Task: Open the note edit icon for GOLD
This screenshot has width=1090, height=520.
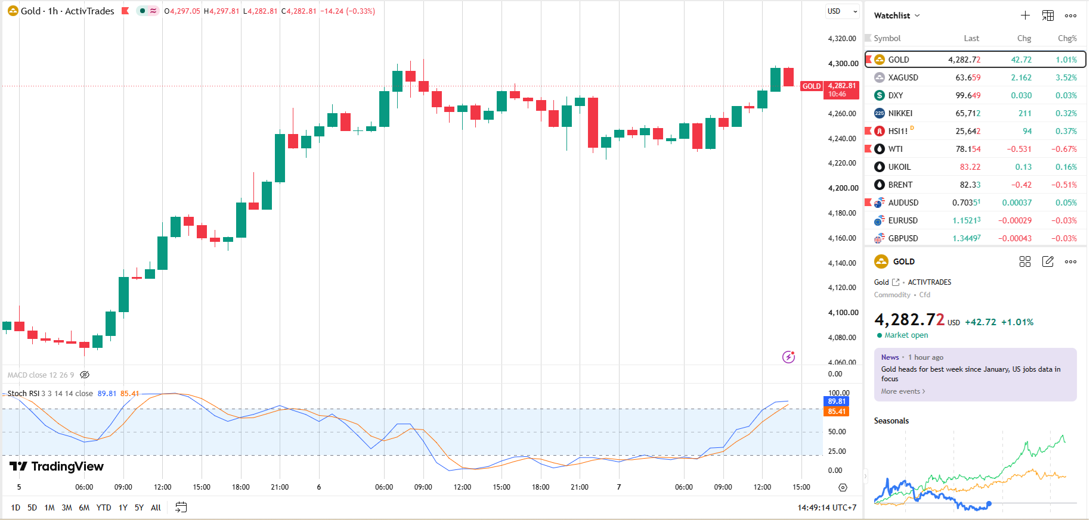Action: point(1048,261)
